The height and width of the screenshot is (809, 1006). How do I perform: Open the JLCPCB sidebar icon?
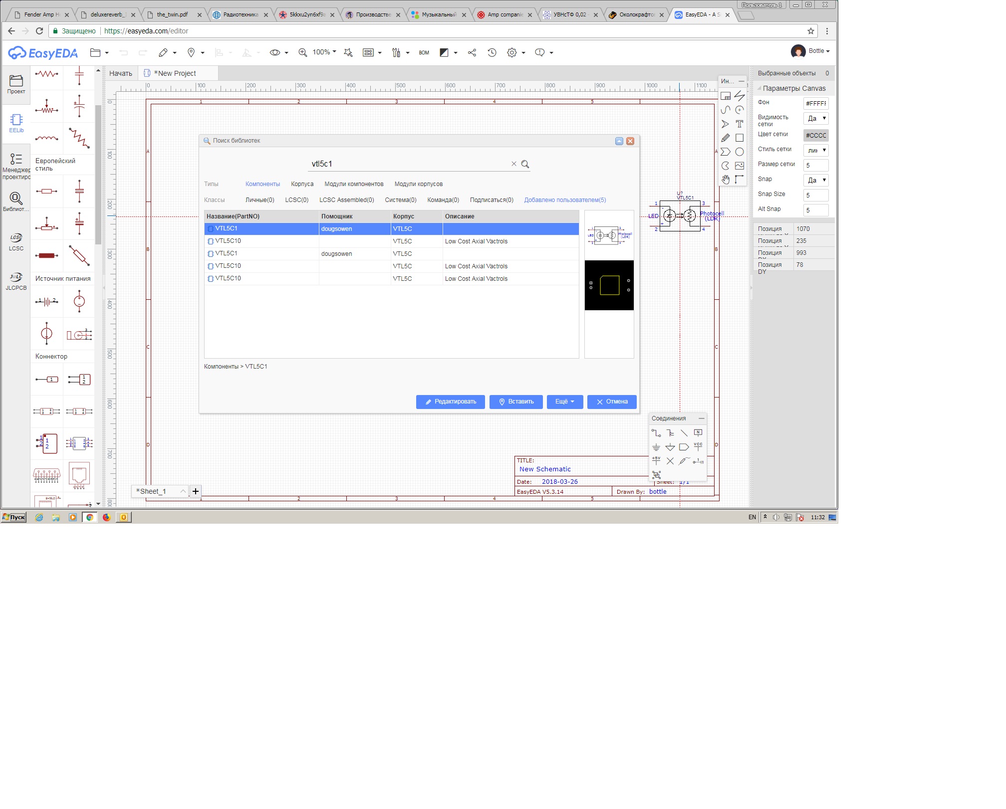pos(16,281)
